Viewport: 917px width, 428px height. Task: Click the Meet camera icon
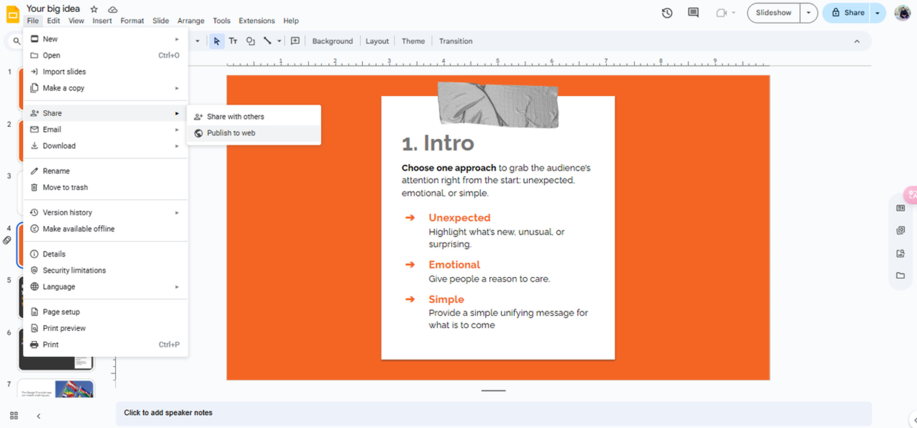coord(722,13)
